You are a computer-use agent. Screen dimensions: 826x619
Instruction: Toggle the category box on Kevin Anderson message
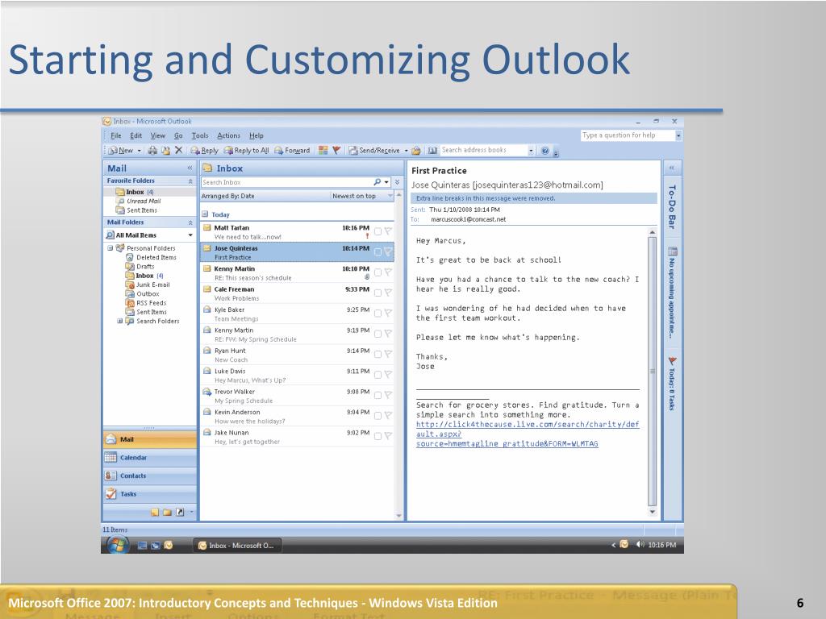pyautogui.click(x=378, y=416)
